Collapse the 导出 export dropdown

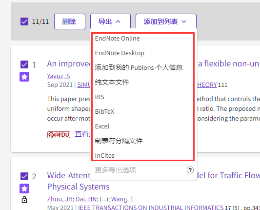click(110, 21)
